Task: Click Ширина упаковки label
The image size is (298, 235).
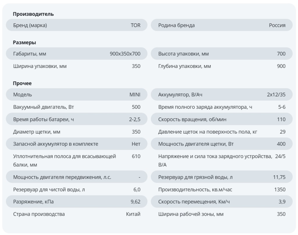Action: tap(40, 66)
